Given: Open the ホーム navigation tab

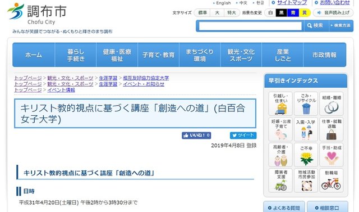Looking at the screenshot, I should coord(34,55).
